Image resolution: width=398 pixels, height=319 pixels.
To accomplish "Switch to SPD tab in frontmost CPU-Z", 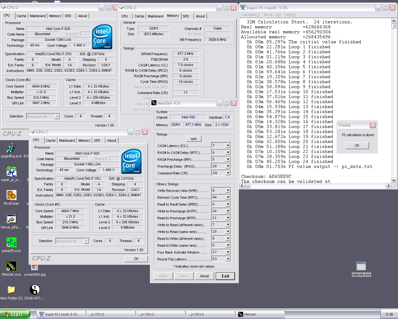I will click(x=97, y=140).
